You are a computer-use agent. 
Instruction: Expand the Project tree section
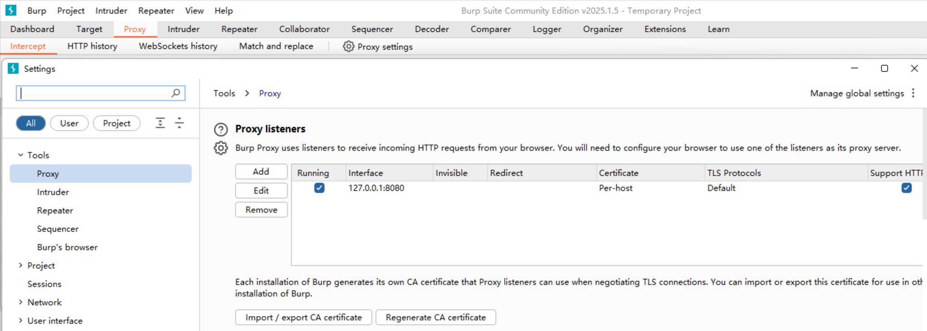pos(20,266)
